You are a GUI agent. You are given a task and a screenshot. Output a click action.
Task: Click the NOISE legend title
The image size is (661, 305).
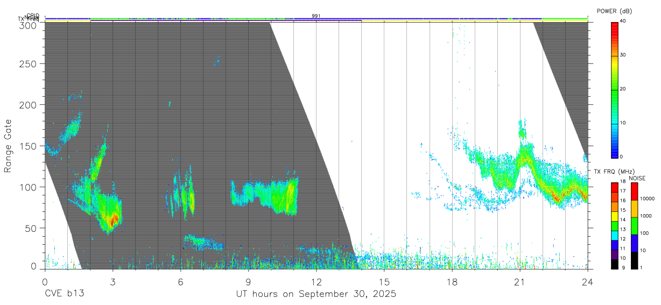click(637, 178)
